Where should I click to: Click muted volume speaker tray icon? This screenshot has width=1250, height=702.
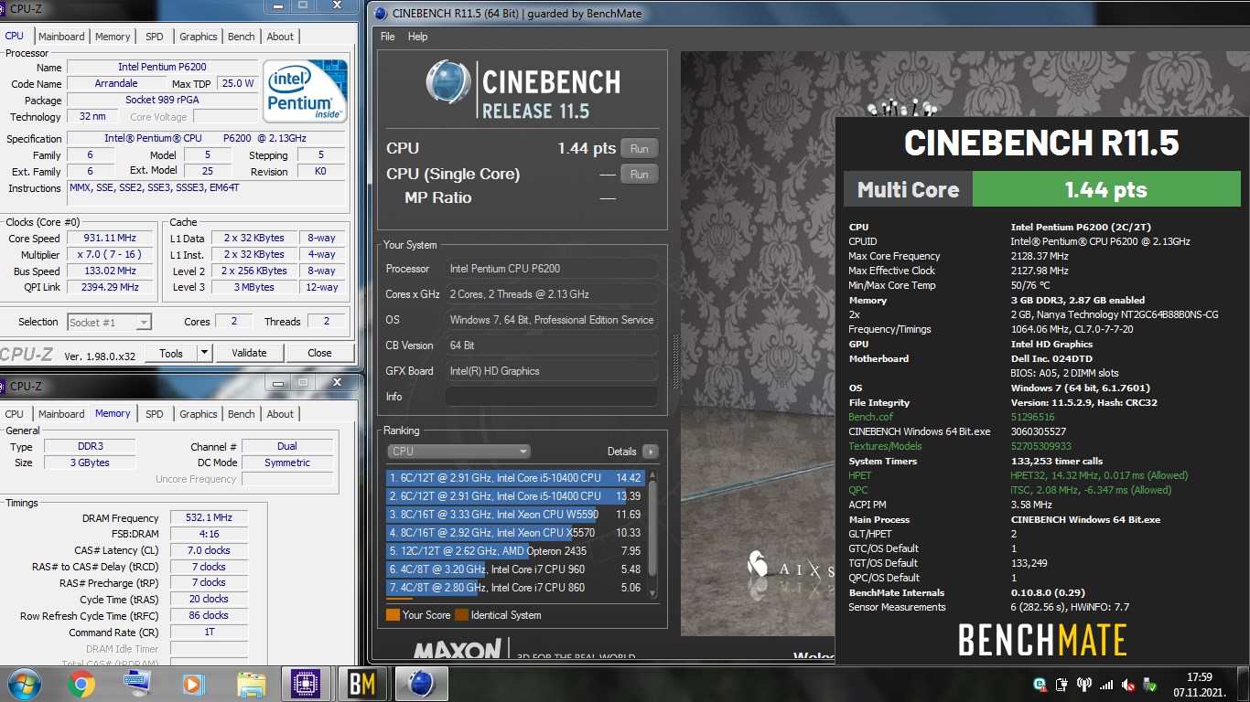1129,684
